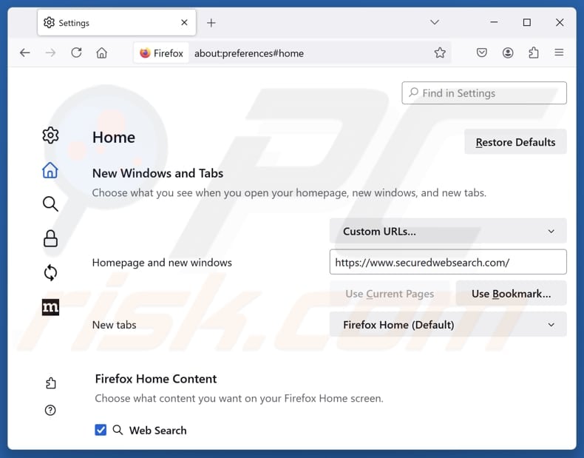
Task: Open Privacy & Security lock category
Action: (x=50, y=238)
